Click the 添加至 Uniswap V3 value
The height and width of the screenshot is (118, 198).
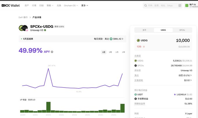[186, 70]
